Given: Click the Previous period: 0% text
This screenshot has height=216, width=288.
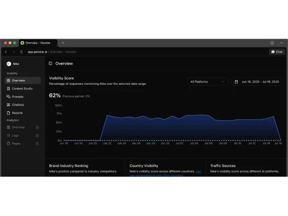Looking at the screenshot, I should point(76,96).
